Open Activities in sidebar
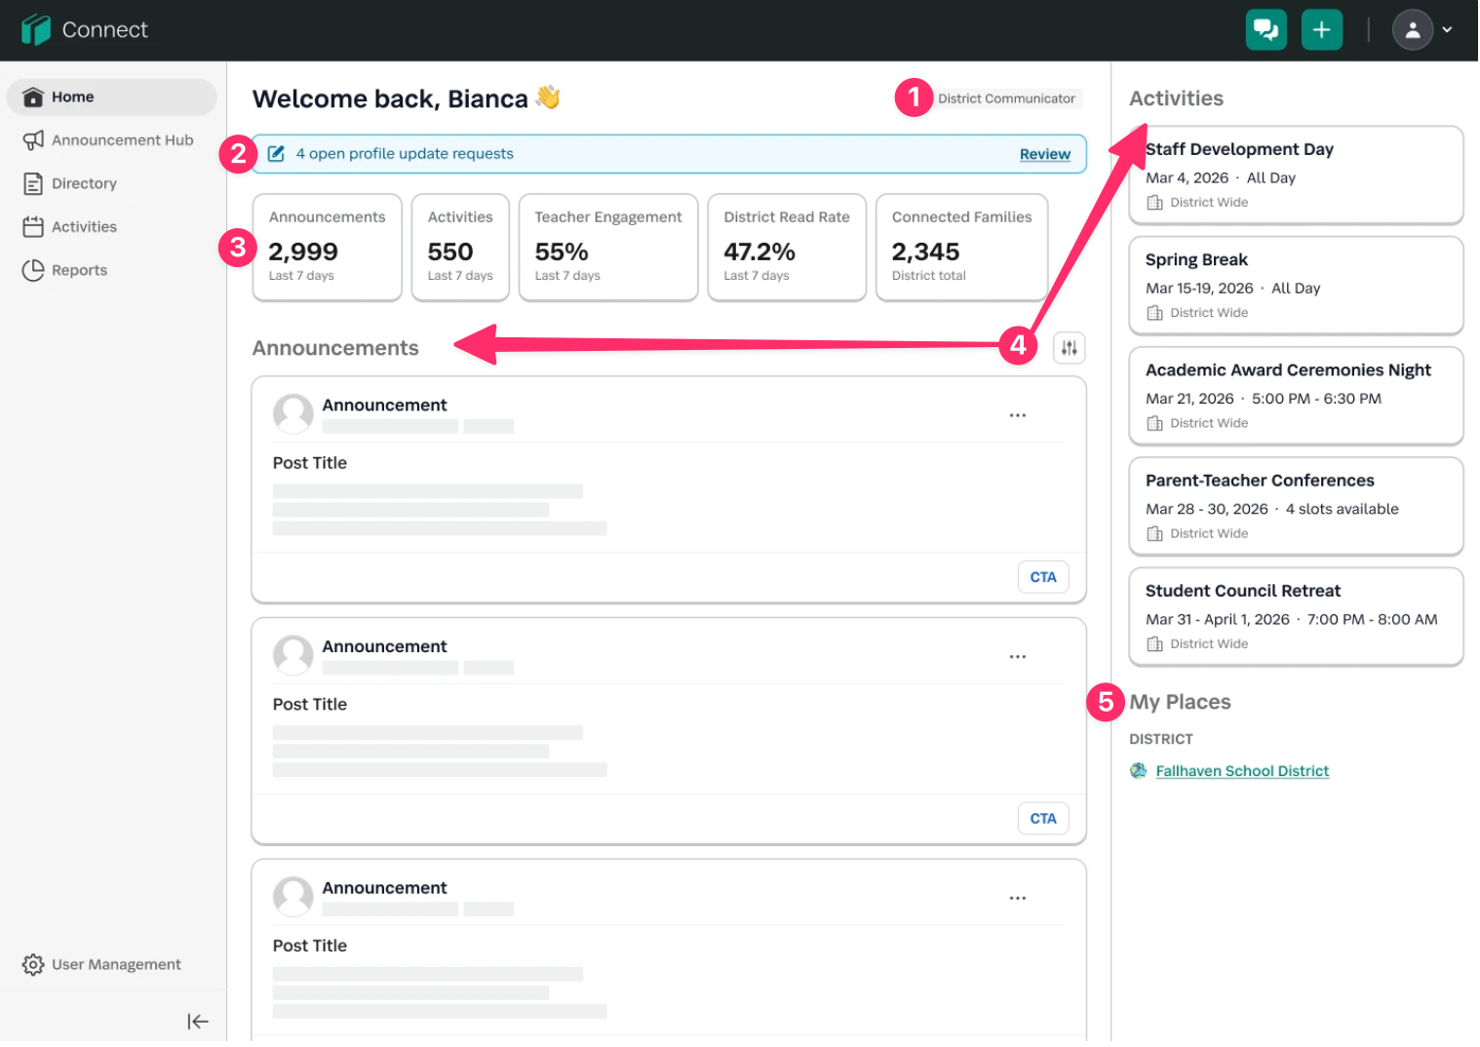The height and width of the screenshot is (1047, 1480). click(x=112, y=227)
